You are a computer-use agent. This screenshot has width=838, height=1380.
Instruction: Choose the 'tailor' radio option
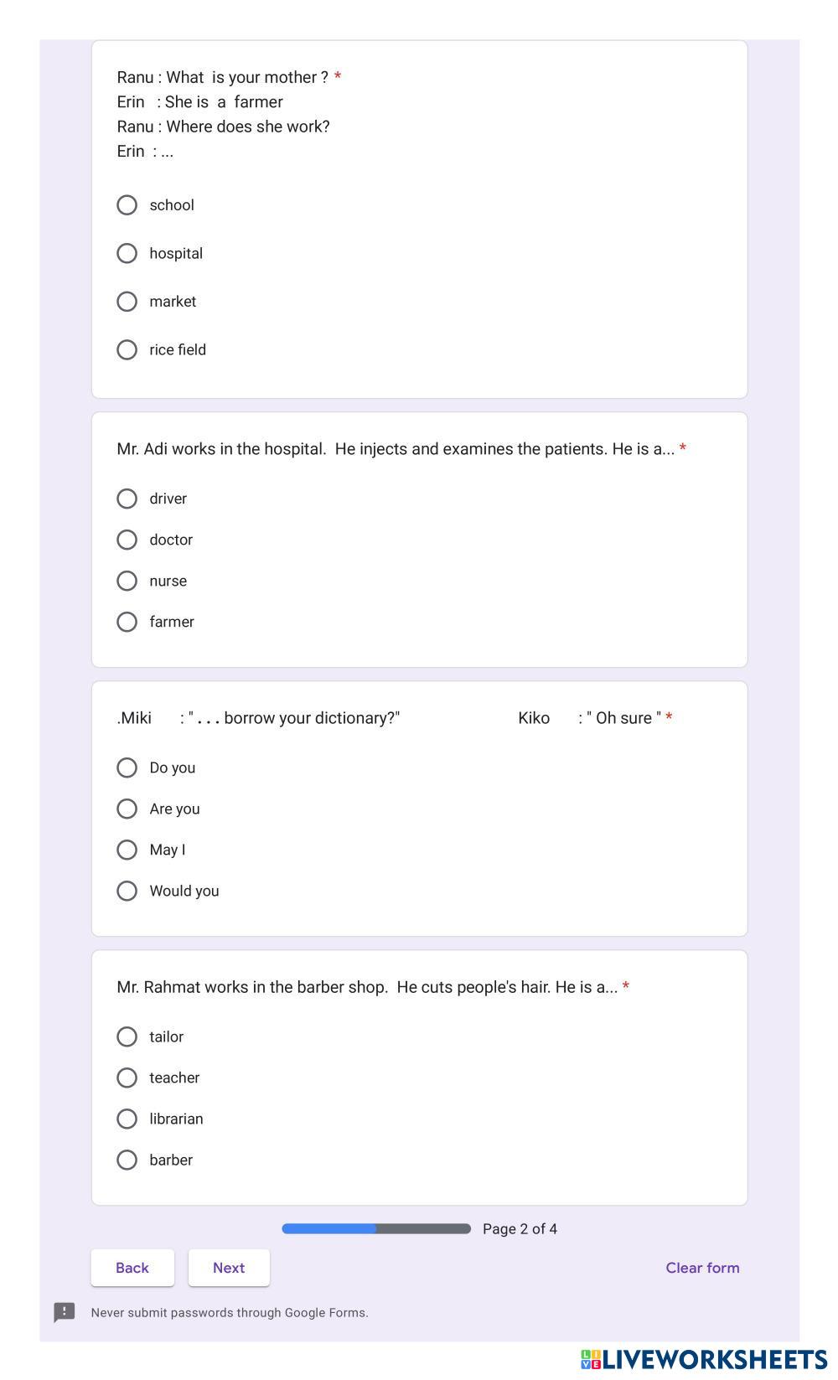coord(127,1036)
